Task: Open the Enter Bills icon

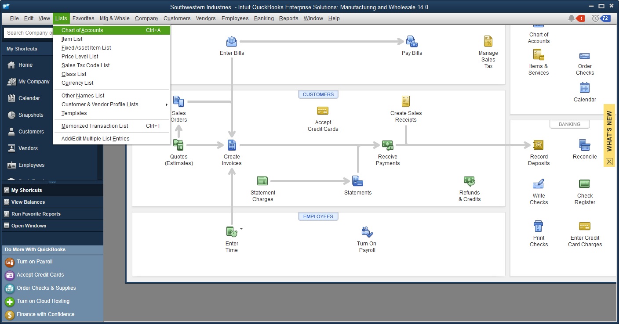Action: pyautogui.click(x=232, y=42)
